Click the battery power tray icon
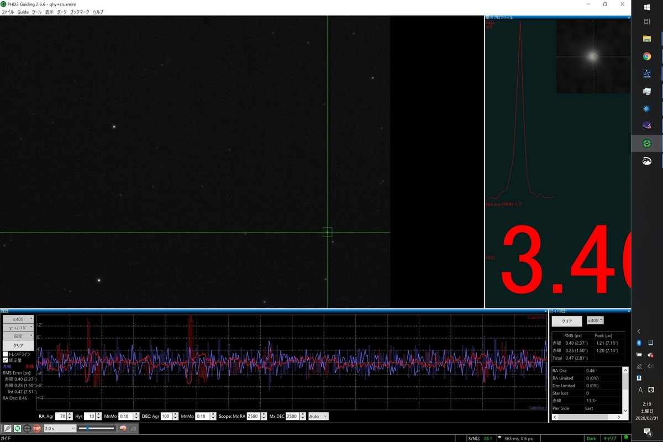The height and width of the screenshot is (442, 663). pyautogui.click(x=639, y=355)
